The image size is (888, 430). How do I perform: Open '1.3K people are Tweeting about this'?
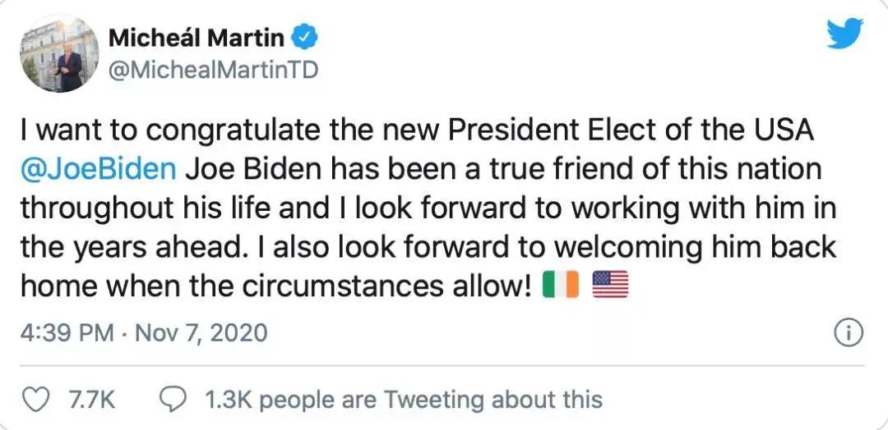pyautogui.click(x=403, y=400)
